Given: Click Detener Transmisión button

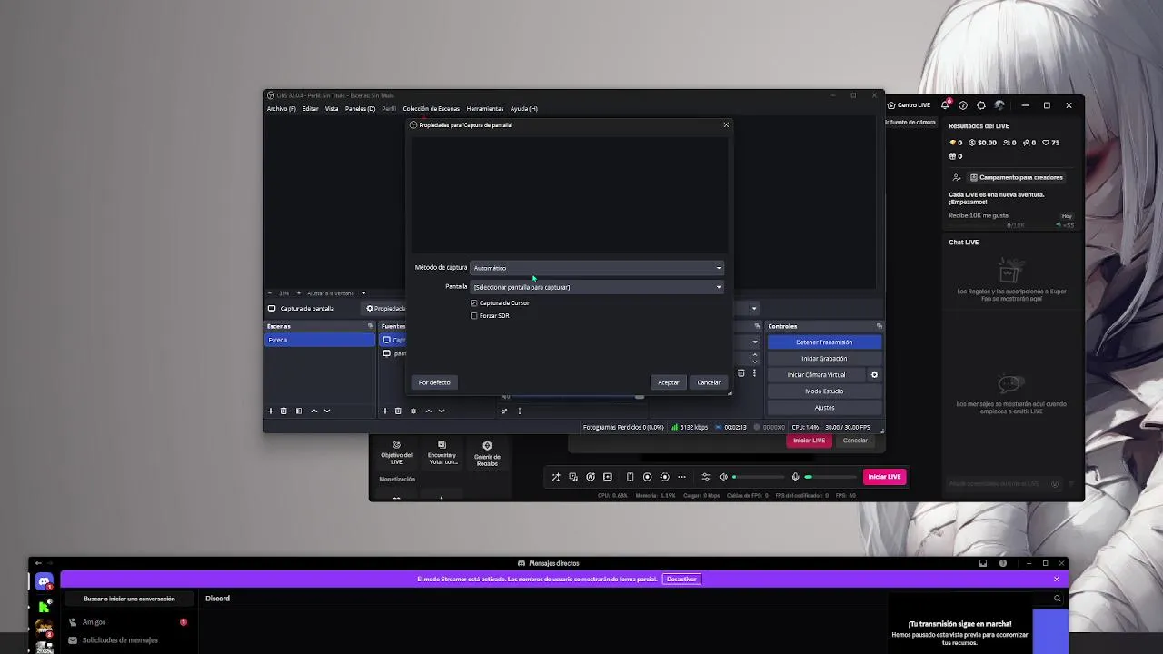Looking at the screenshot, I should [824, 342].
